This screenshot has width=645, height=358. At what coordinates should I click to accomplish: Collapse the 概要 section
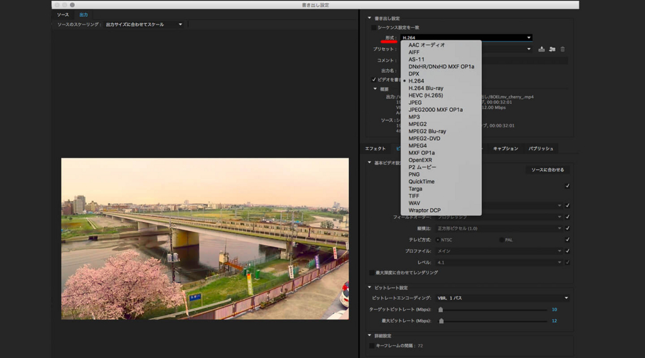click(375, 89)
